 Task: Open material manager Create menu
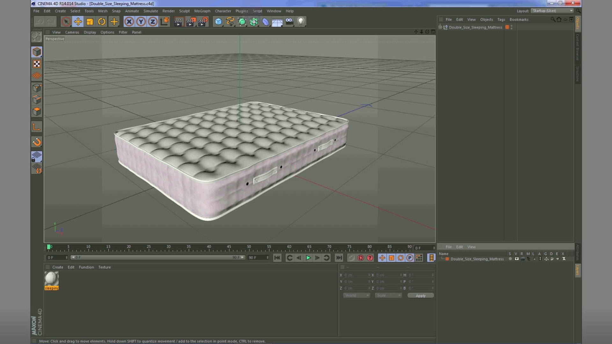[58, 267]
